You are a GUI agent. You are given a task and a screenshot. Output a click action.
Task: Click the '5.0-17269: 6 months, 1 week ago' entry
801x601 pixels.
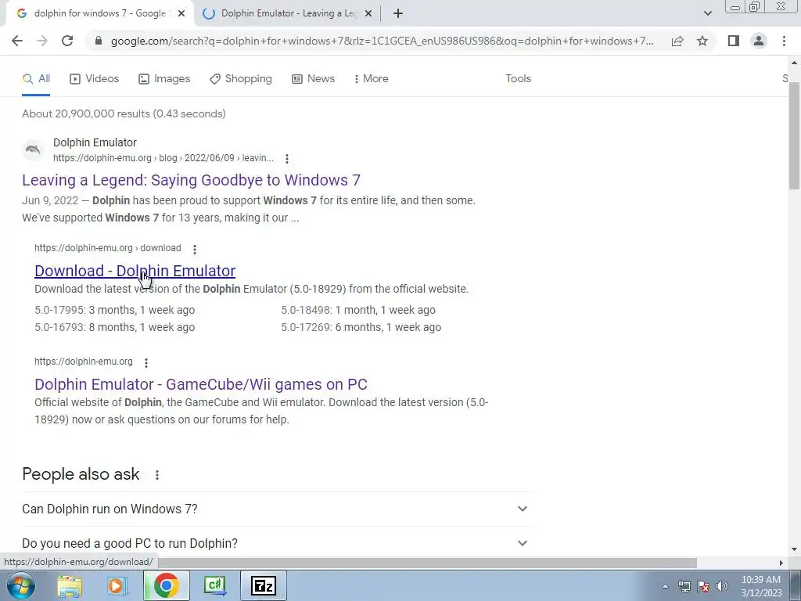point(361,328)
